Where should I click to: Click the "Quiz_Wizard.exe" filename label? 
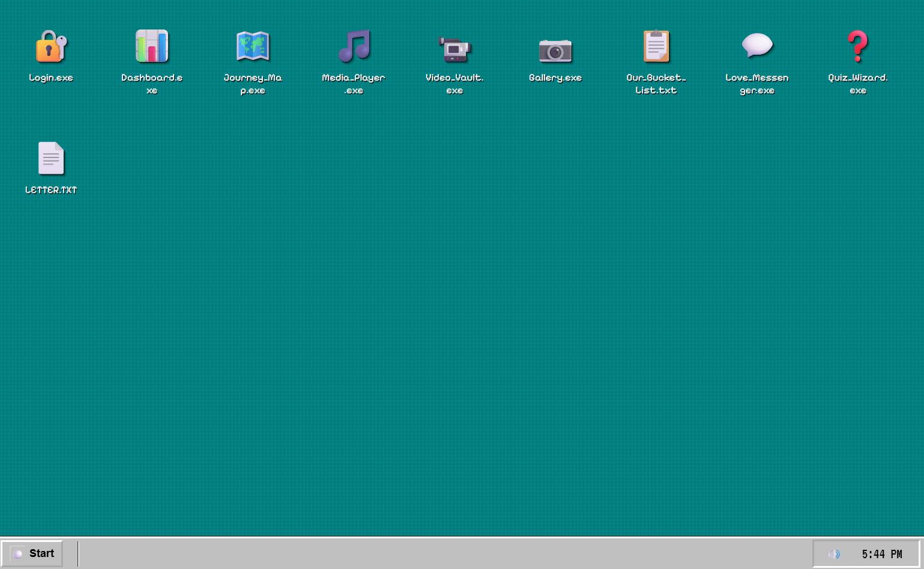pyautogui.click(x=858, y=84)
